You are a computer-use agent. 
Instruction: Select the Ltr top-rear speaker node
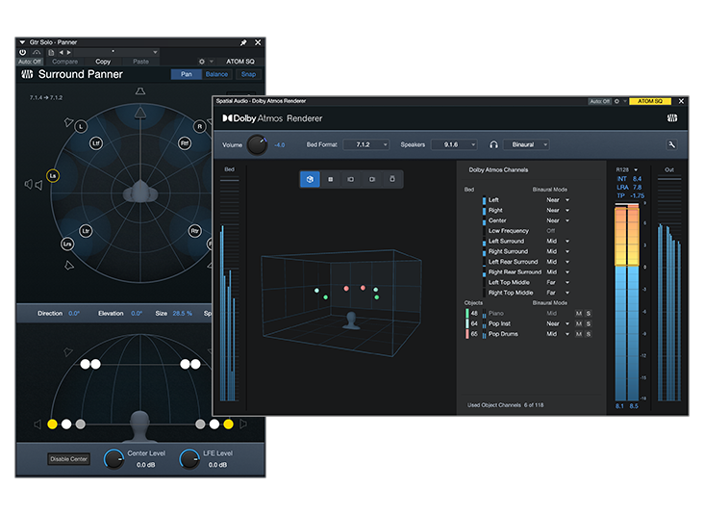86,231
